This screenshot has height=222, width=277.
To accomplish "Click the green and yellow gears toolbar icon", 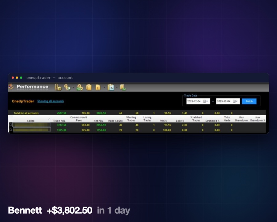I will [80, 88].
